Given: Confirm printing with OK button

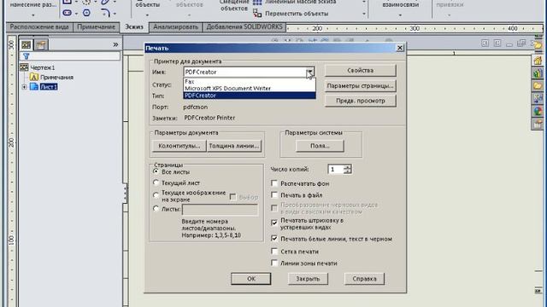Looking at the screenshot, I should pyautogui.click(x=250, y=279).
